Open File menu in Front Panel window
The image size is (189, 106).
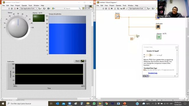coord(4,6)
